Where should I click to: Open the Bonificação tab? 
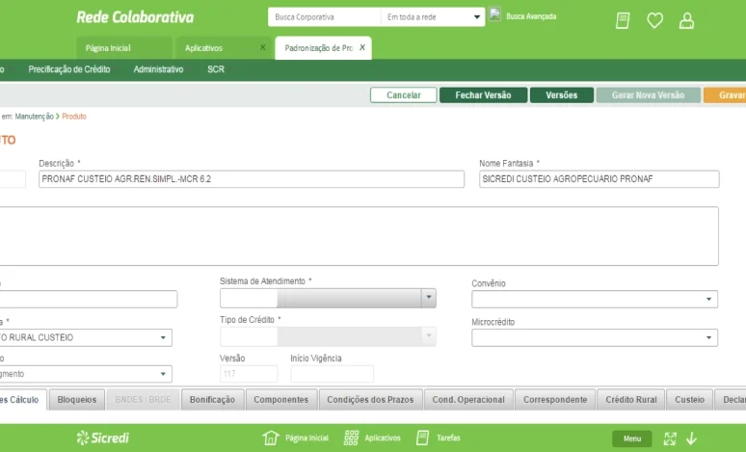(212, 400)
